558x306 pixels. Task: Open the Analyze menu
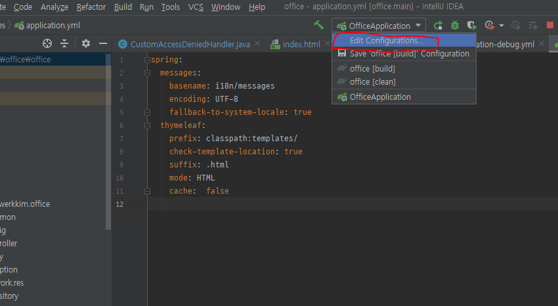point(54,7)
